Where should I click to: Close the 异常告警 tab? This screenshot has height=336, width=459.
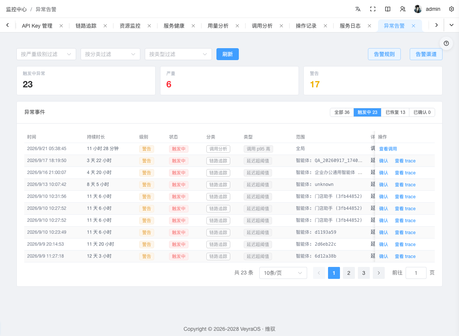(x=413, y=26)
